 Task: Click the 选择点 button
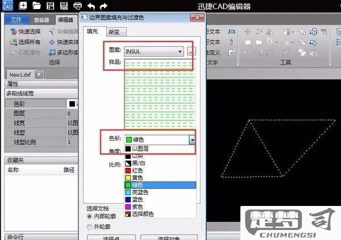111,237
